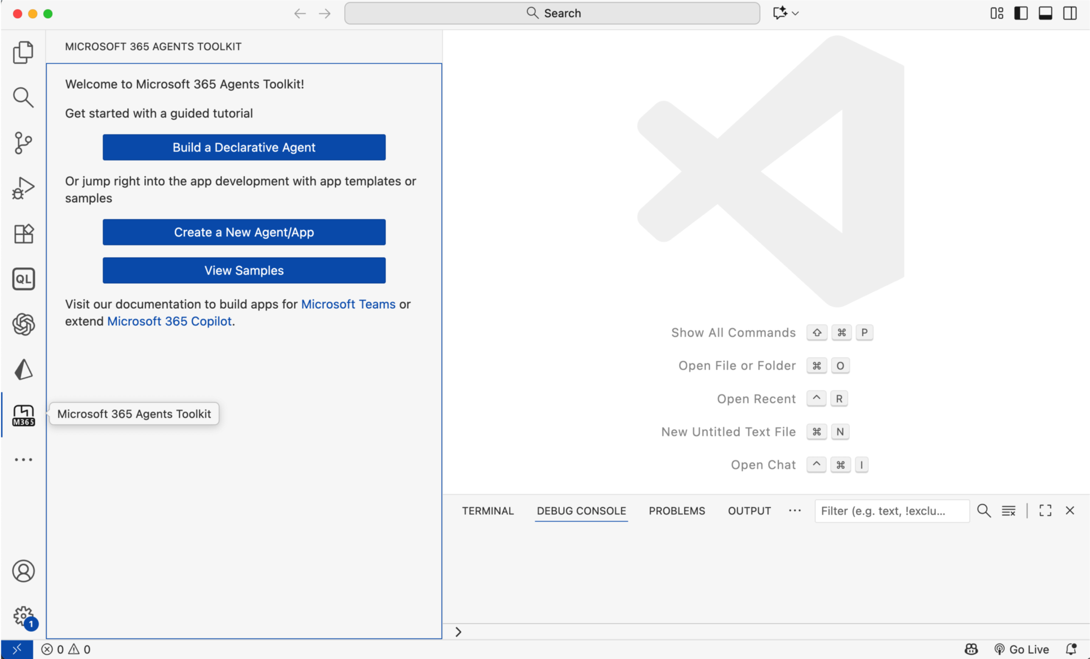Click the debug console filter field
Screen dimensions: 1090x659
tap(891, 511)
